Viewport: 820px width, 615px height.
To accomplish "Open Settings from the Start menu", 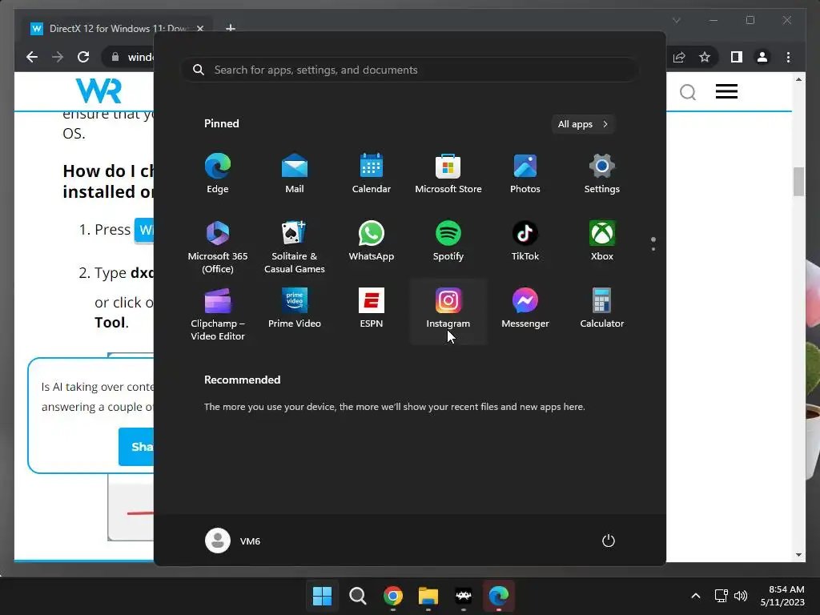I will pyautogui.click(x=602, y=174).
